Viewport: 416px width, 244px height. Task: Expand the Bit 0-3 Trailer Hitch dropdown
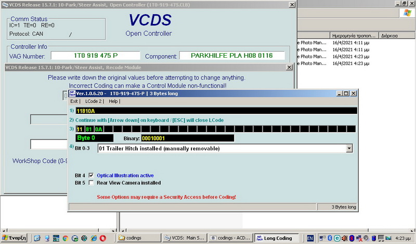pos(349,148)
